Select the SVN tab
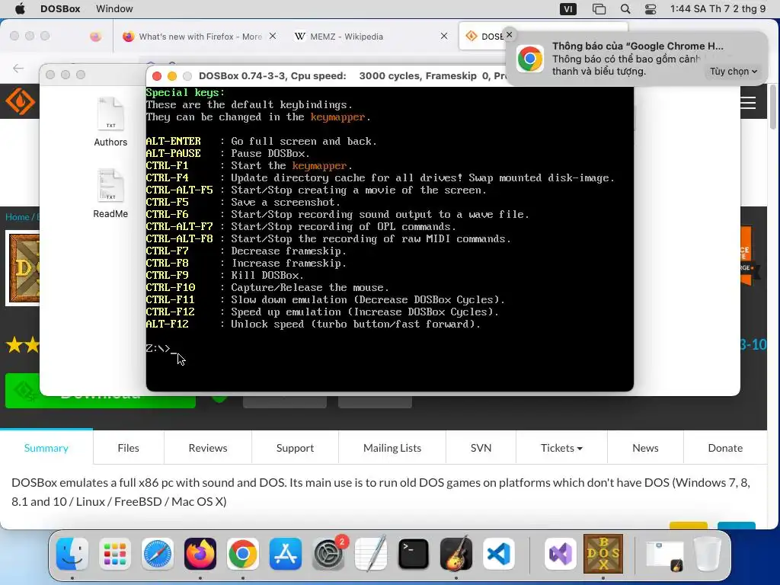This screenshot has height=585, width=780. pos(481,448)
